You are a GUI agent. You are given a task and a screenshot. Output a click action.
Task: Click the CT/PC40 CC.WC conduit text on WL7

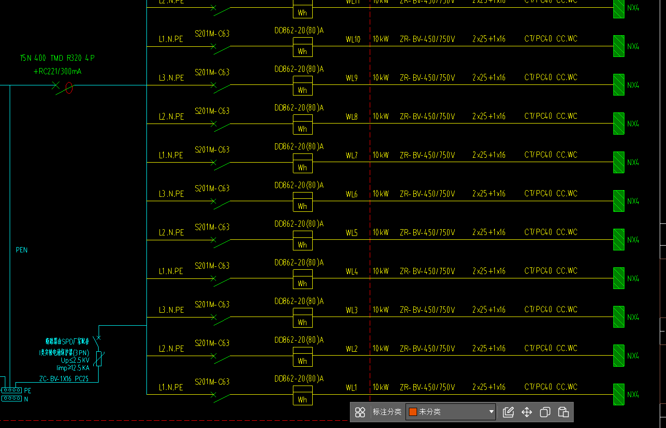[x=551, y=154]
